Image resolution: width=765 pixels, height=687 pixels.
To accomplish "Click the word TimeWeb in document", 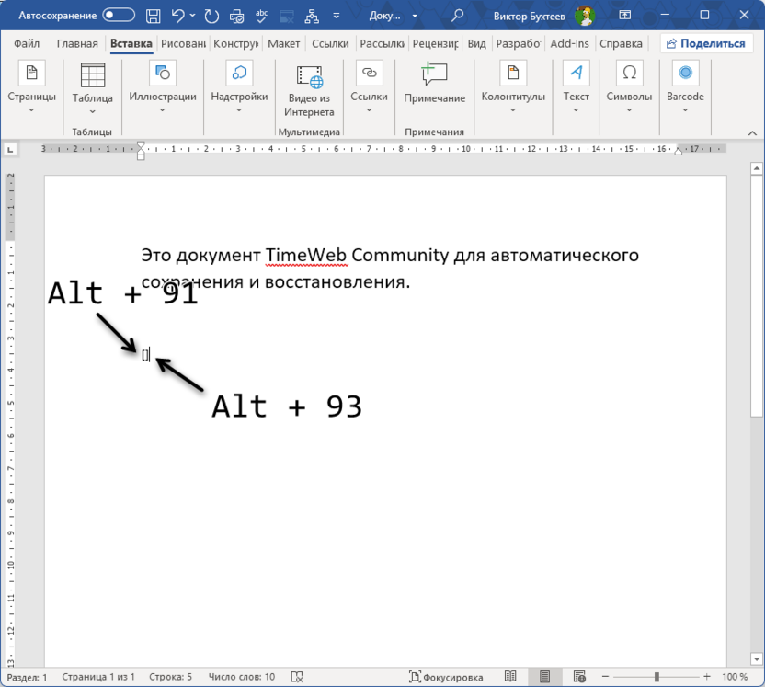I will [x=307, y=255].
